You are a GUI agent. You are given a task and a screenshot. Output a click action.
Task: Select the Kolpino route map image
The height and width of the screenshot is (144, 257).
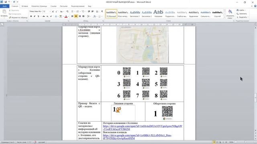point(142,44)
